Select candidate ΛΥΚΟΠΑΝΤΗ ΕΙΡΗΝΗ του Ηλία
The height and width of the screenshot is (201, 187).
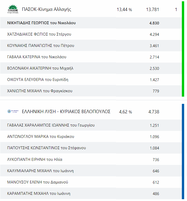(35, 159)
